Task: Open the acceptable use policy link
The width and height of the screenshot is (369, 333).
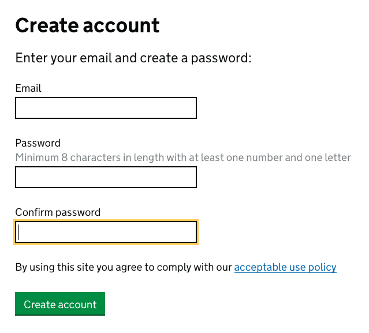Action: click(x=285, y=267)
